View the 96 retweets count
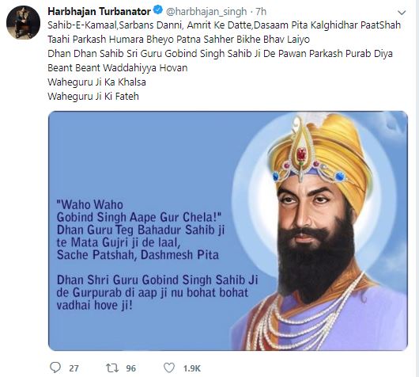 pos(130,368)
